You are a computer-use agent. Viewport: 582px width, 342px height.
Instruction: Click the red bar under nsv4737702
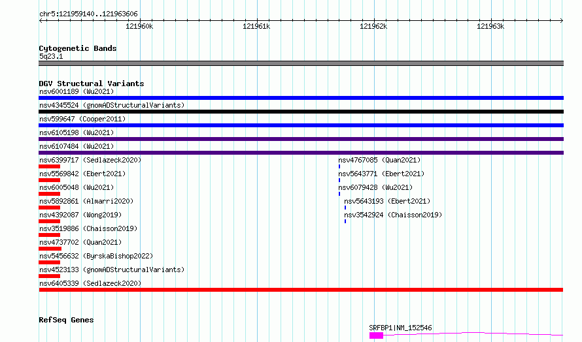(x=50, y=249)
